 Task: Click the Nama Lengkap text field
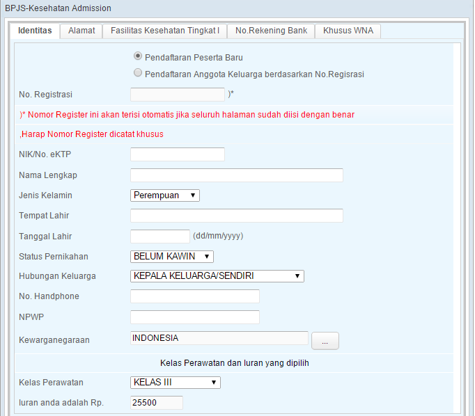(x=237, y=175)
